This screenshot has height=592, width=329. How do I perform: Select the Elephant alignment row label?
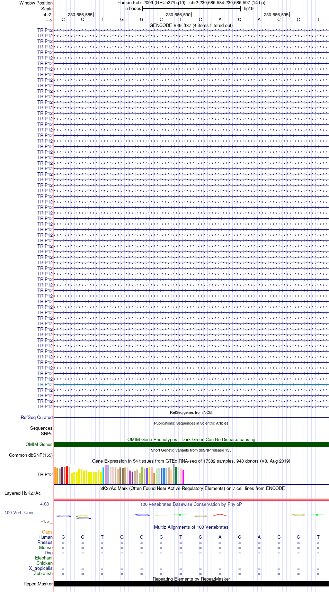44,558
